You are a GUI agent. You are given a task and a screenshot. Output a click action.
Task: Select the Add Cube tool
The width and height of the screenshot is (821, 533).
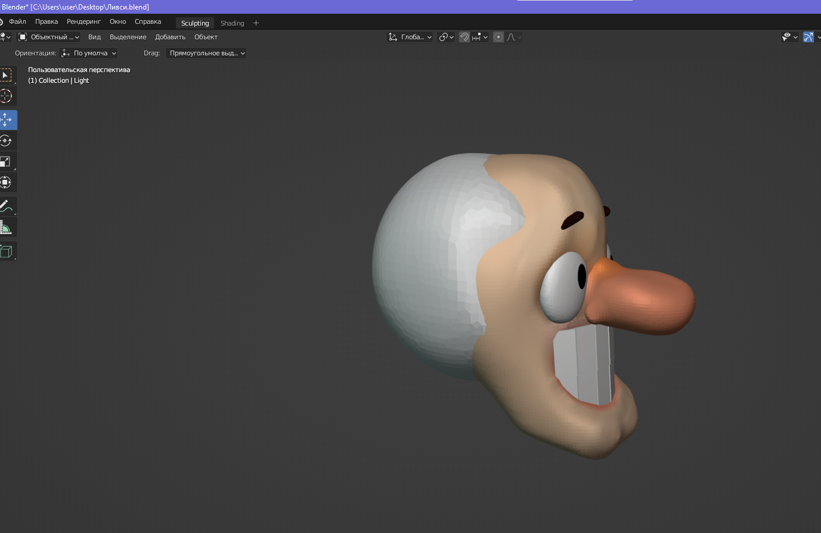tap(6, 251)
